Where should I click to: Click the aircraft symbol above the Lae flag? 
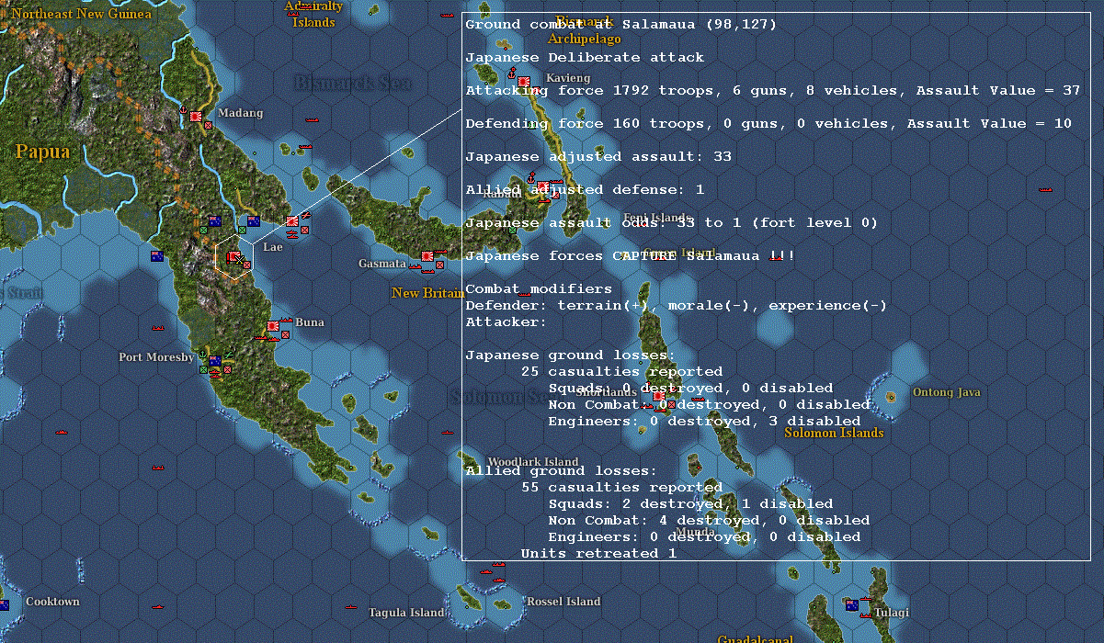click(304, 216)
